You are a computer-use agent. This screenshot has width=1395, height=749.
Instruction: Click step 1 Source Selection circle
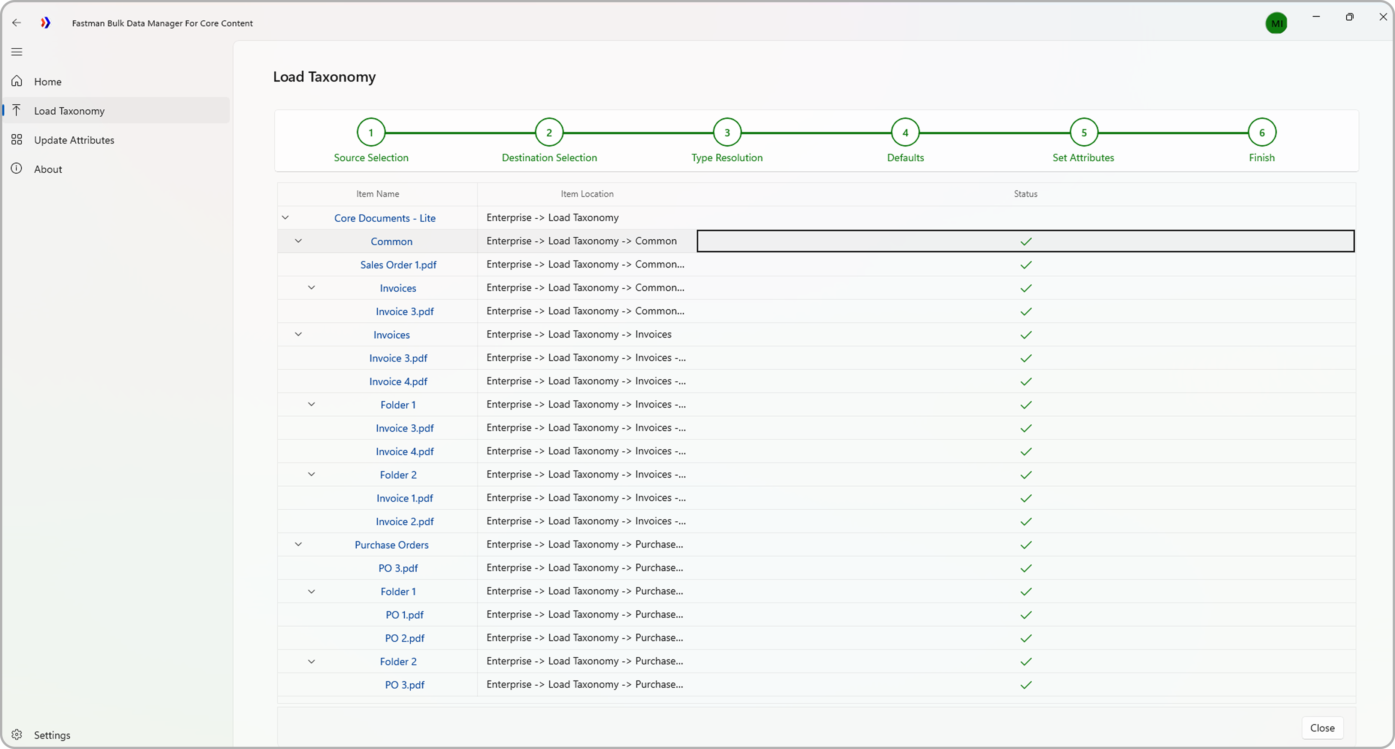tap(371, 133)
